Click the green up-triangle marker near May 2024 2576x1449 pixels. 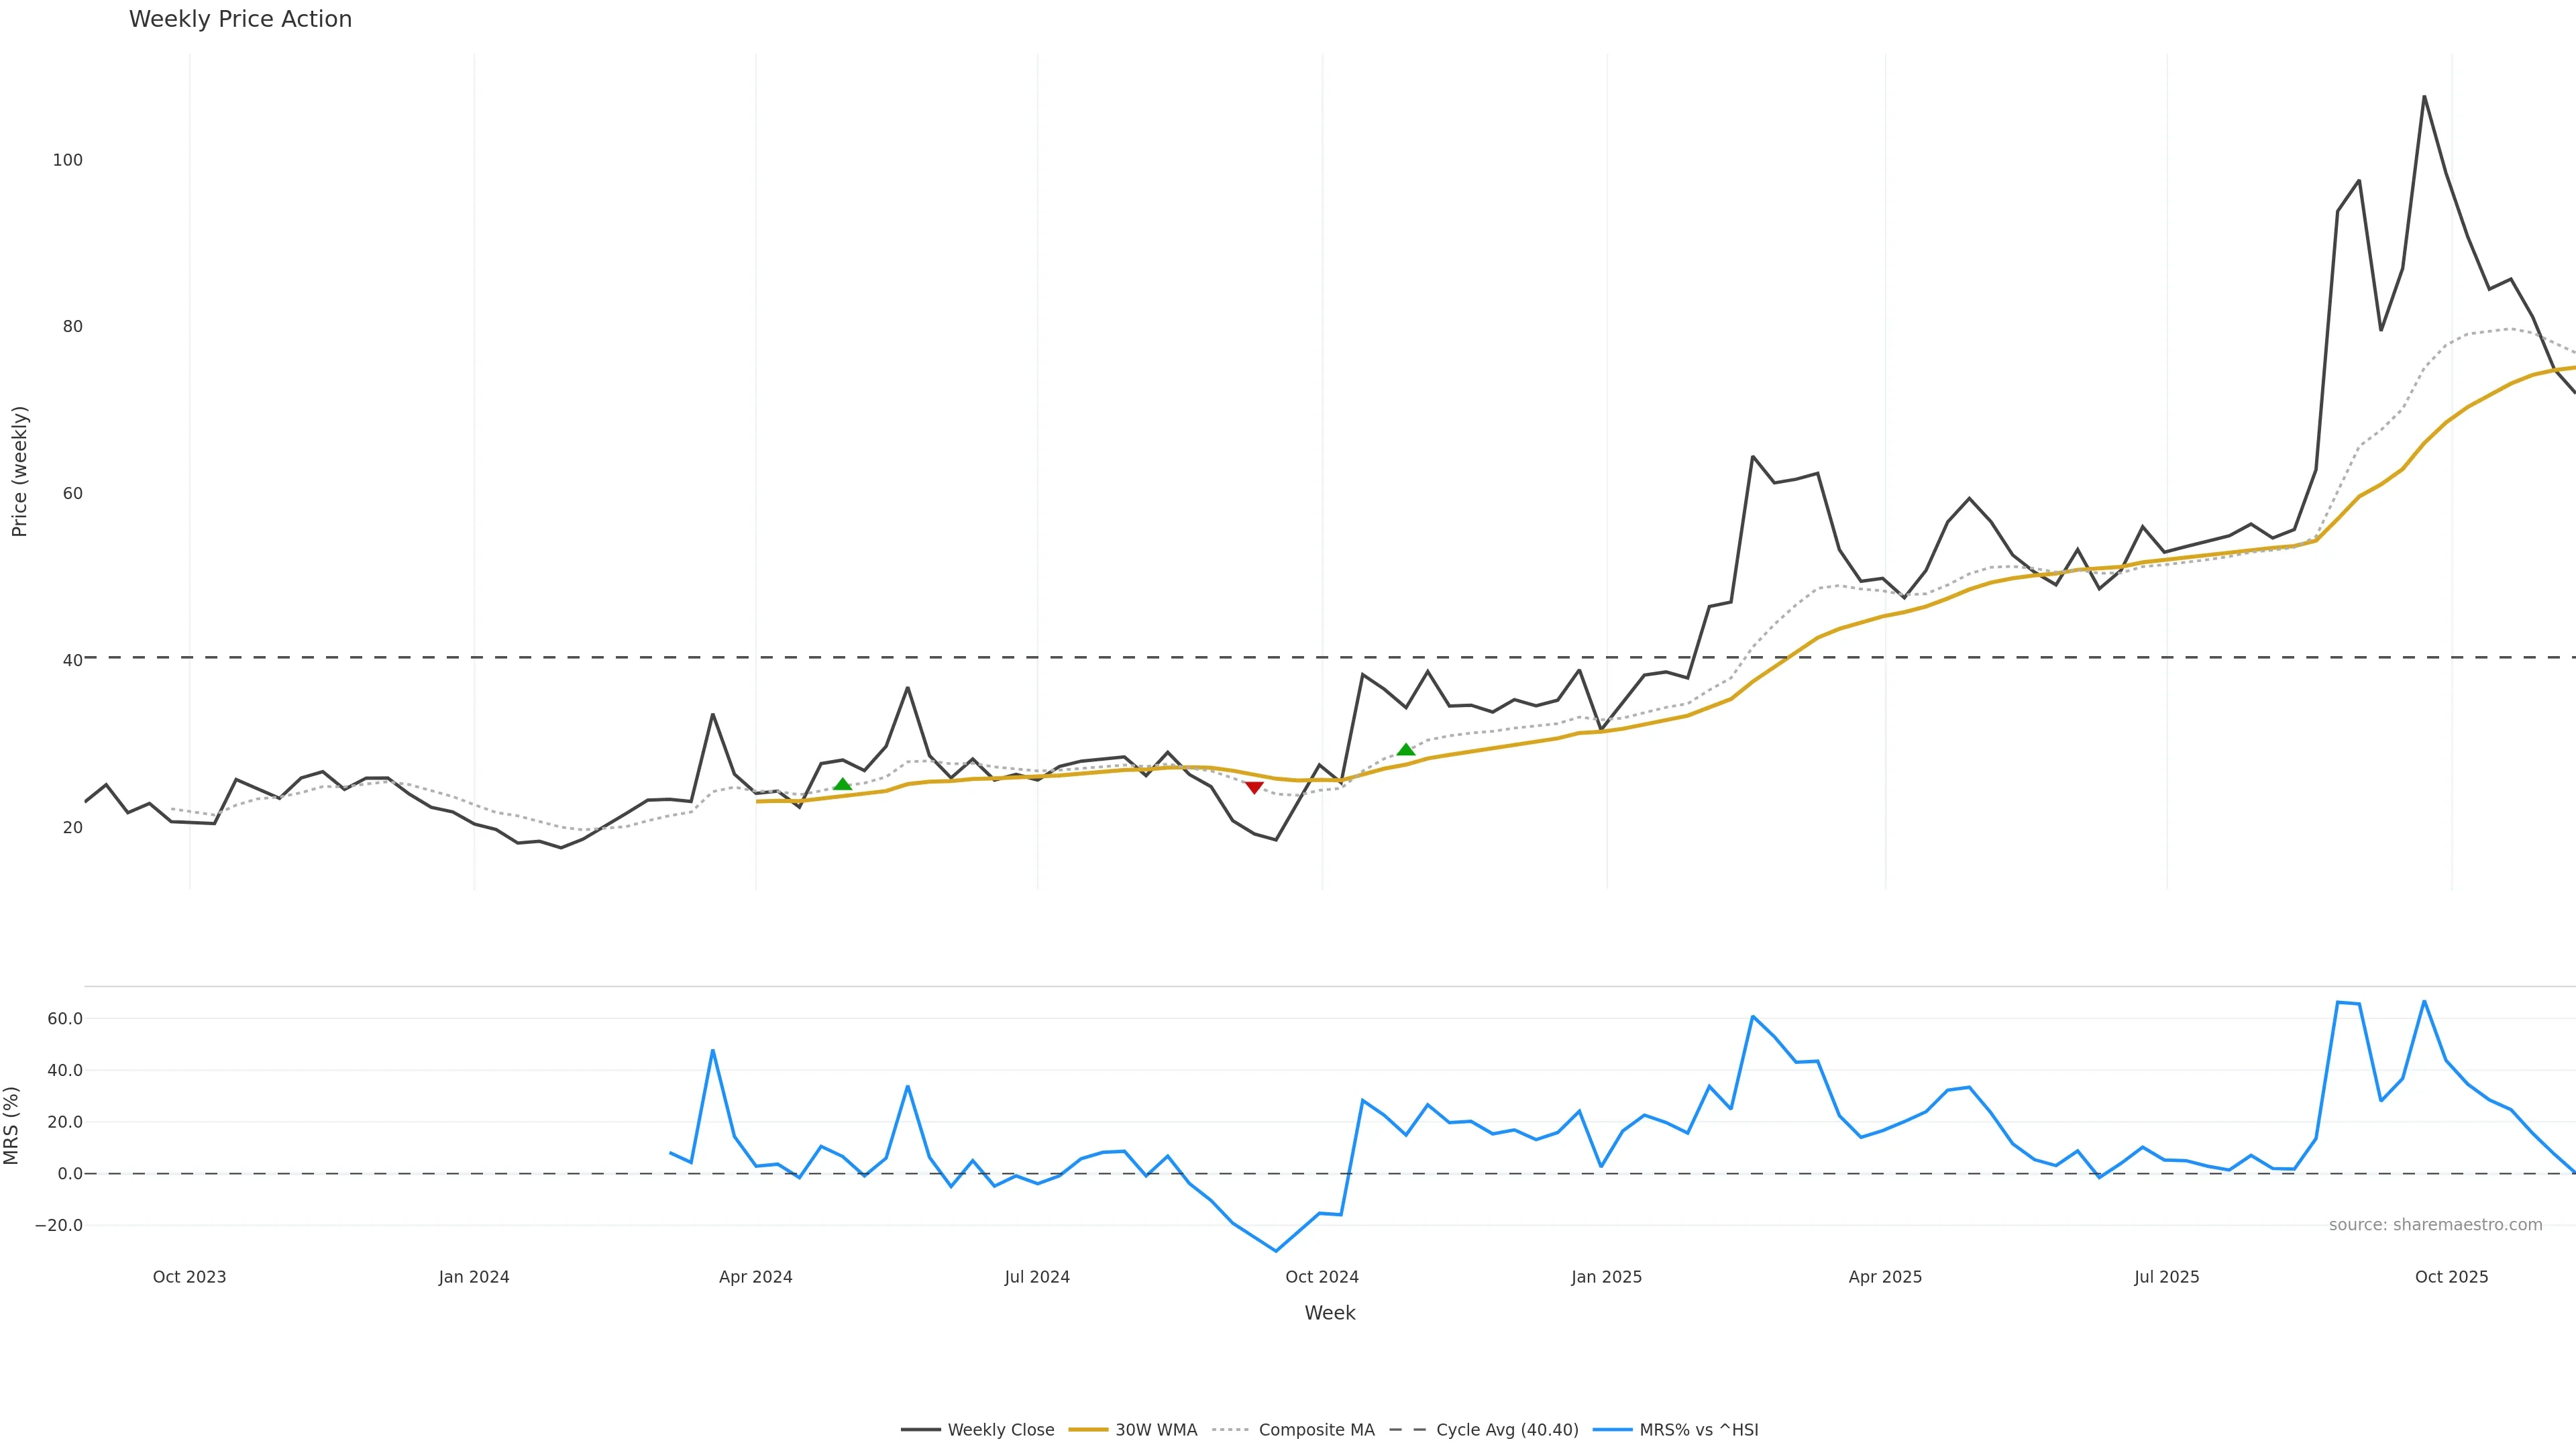coord(842,784)
